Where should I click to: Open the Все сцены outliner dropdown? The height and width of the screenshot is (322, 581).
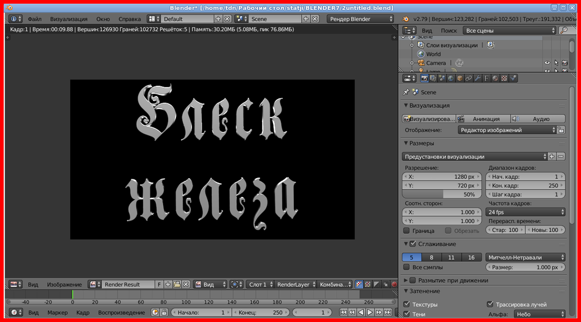point(509,31)
